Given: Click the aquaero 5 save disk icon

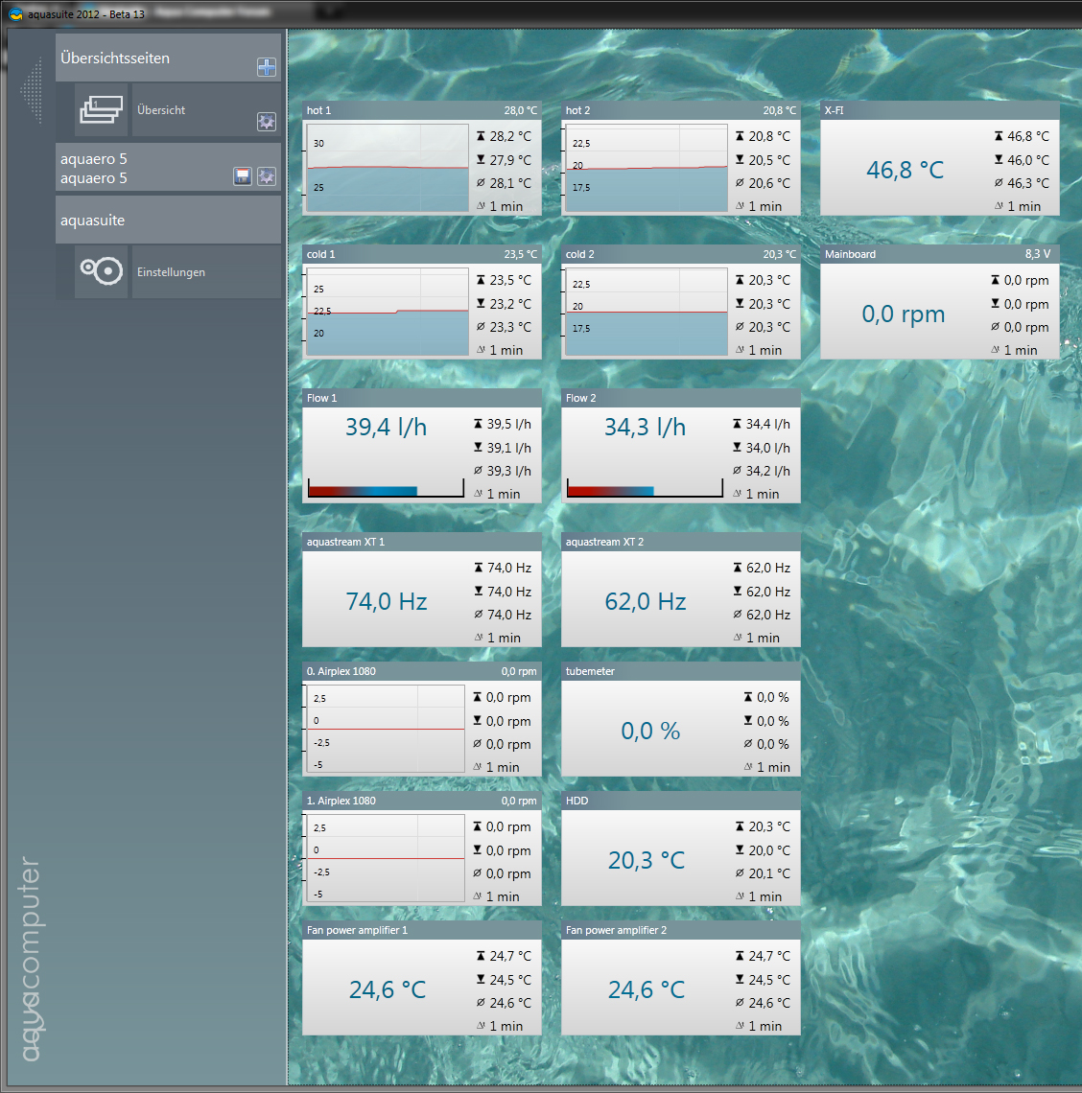Looking at the screenshot, I should point(243,176).
